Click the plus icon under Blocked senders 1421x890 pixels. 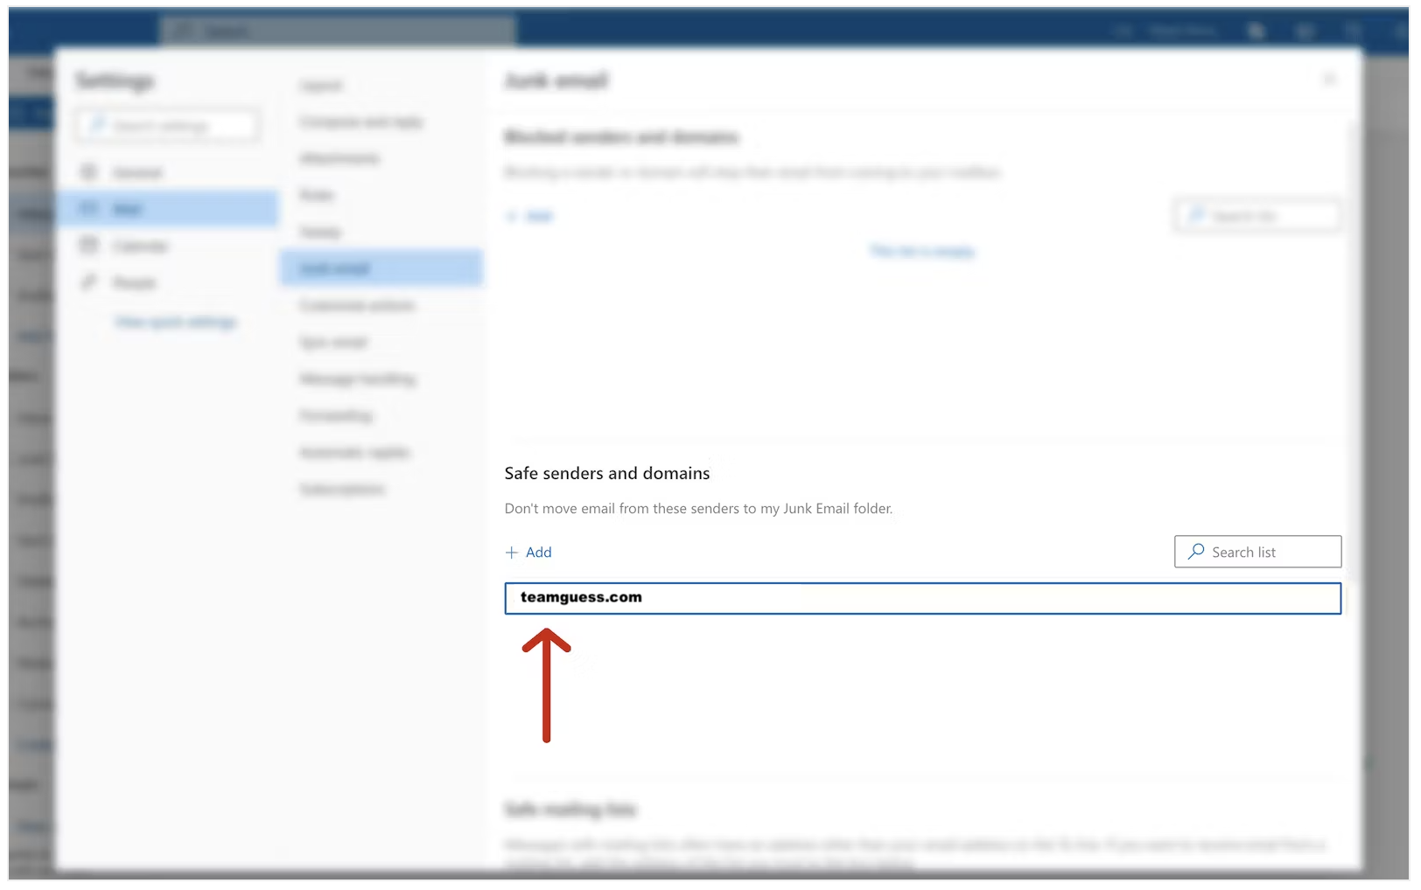pos(512,216)
